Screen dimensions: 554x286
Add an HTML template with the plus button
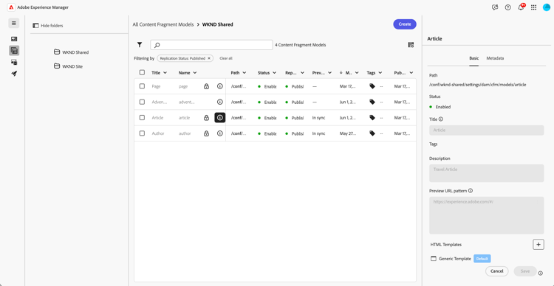538,244
